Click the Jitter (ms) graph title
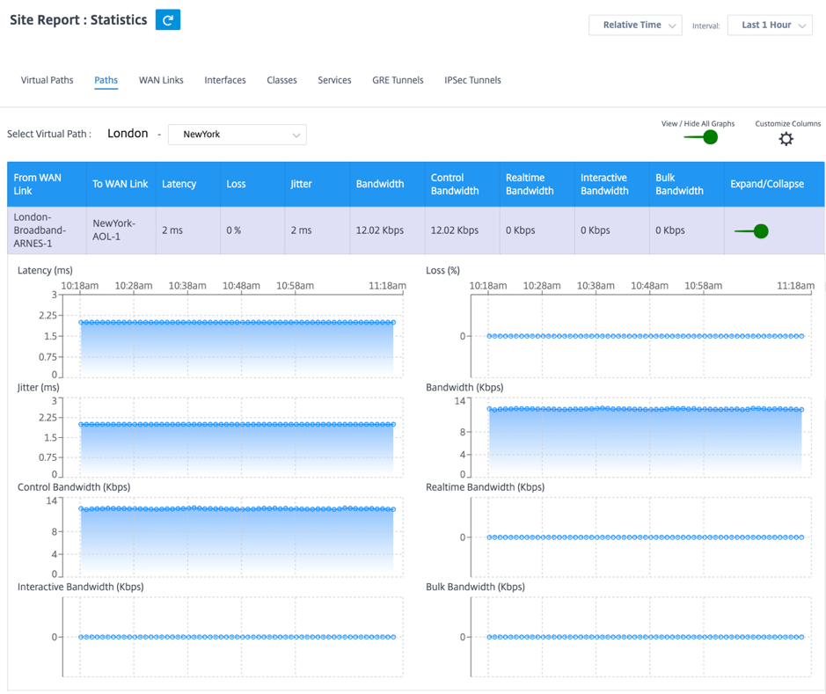The height and width of the screenshot is (694, 826). coord(39,388)
